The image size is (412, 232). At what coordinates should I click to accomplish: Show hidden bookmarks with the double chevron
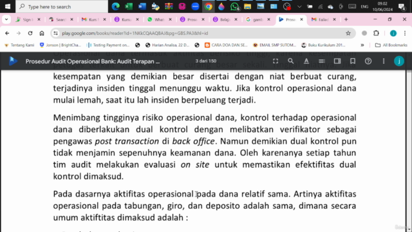[x=362, y=45]
